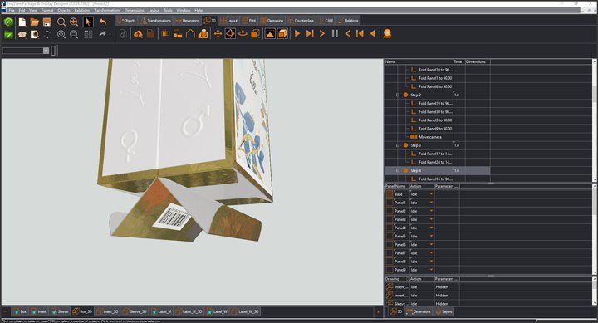The width and height of the screenshot is (598, 323).
Task: Click the open folder icon in the toolbar
Action: pos(35,22)
